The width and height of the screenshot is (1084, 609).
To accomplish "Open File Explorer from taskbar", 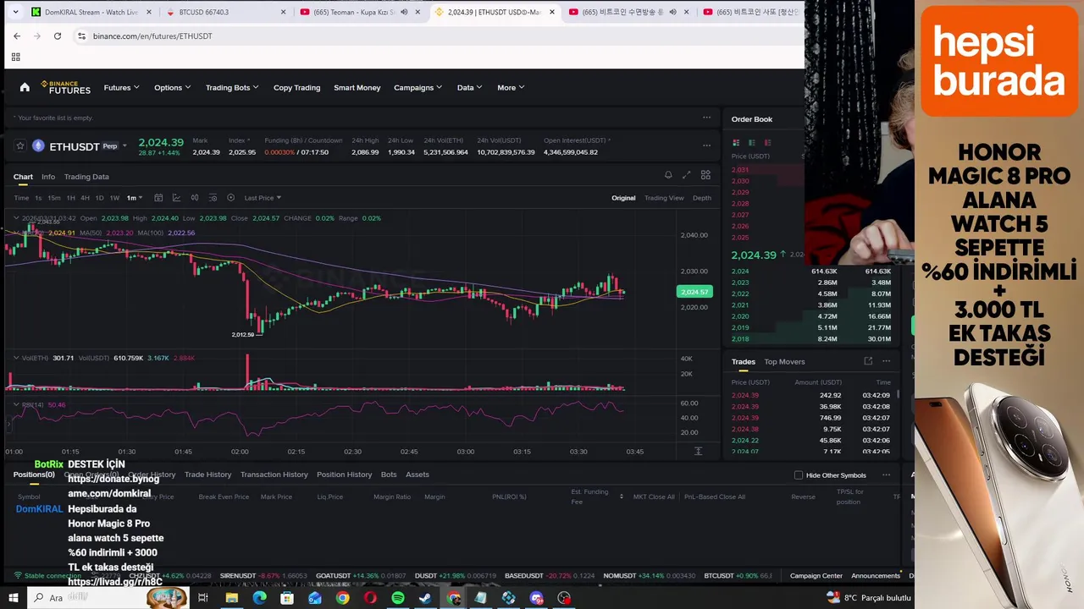I will [x=231, y=598].
